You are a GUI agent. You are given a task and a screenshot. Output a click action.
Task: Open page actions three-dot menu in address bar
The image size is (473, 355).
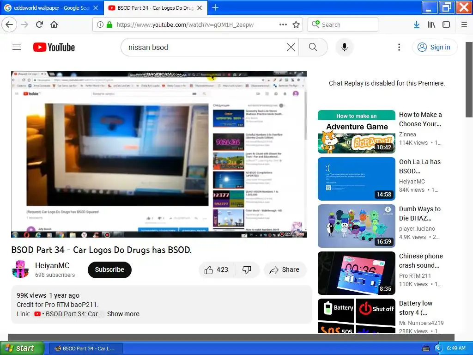[283, 24]
